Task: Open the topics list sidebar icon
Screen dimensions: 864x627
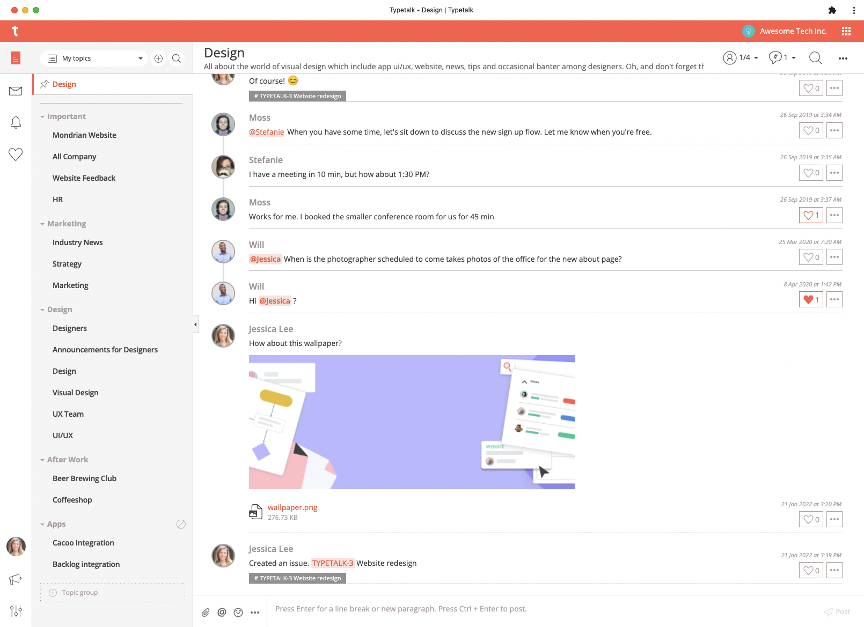Action: click(16, 58)
